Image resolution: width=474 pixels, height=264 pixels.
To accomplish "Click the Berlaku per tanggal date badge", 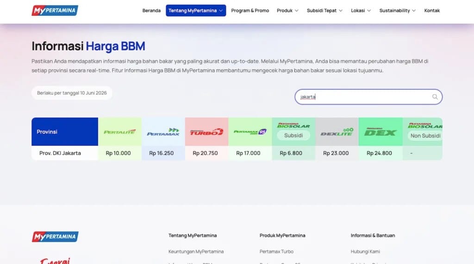I will pos(72,93).
